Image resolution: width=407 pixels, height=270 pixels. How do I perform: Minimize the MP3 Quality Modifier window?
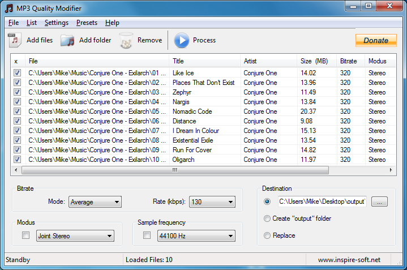click(353, 6)
